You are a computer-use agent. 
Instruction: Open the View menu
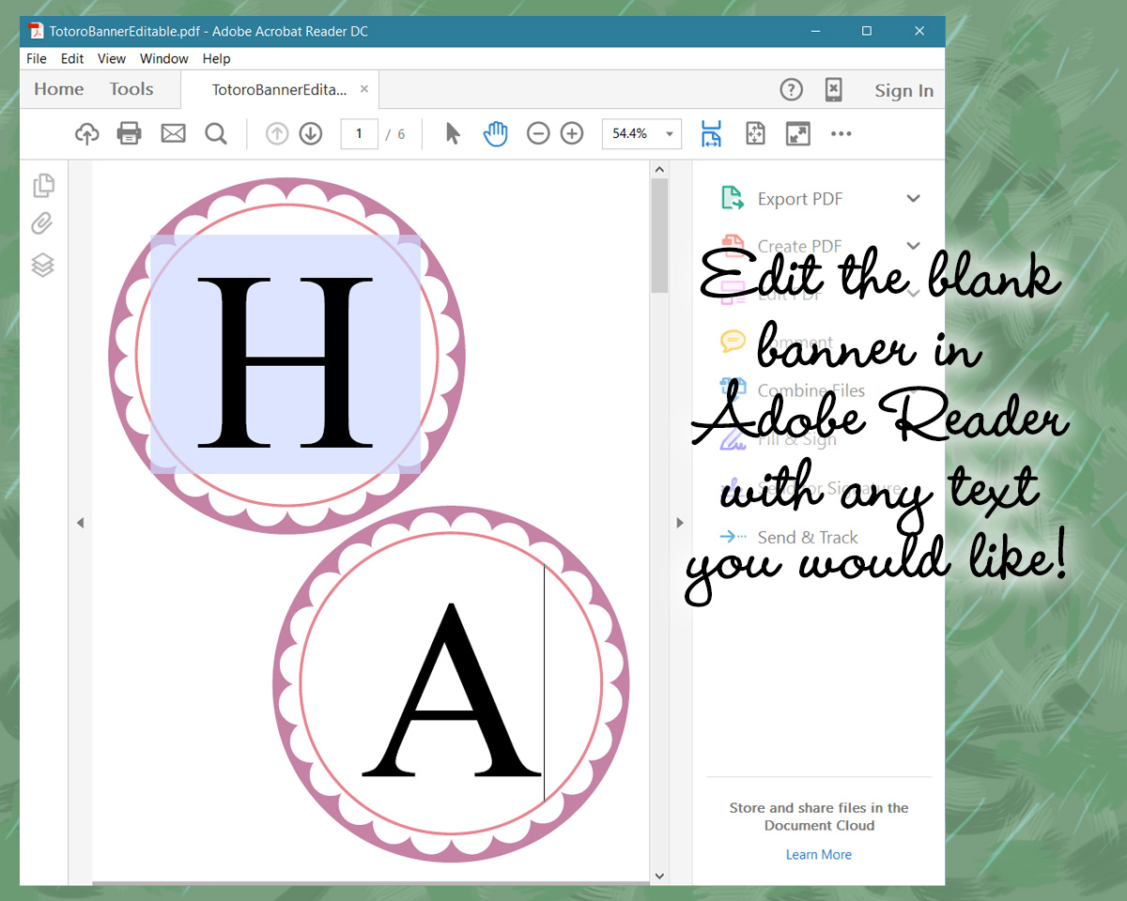(x=112, y=58)
